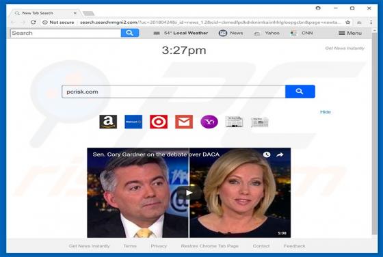
Task: Open the Walmart shortcut tile
Action: (133, 122)
